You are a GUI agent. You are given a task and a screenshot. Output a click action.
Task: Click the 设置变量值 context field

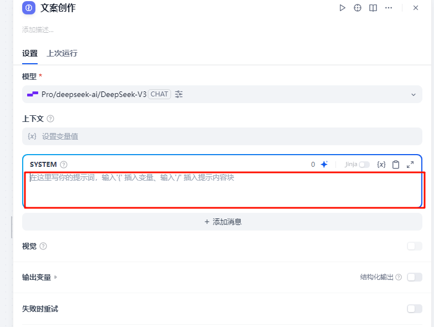222,136
